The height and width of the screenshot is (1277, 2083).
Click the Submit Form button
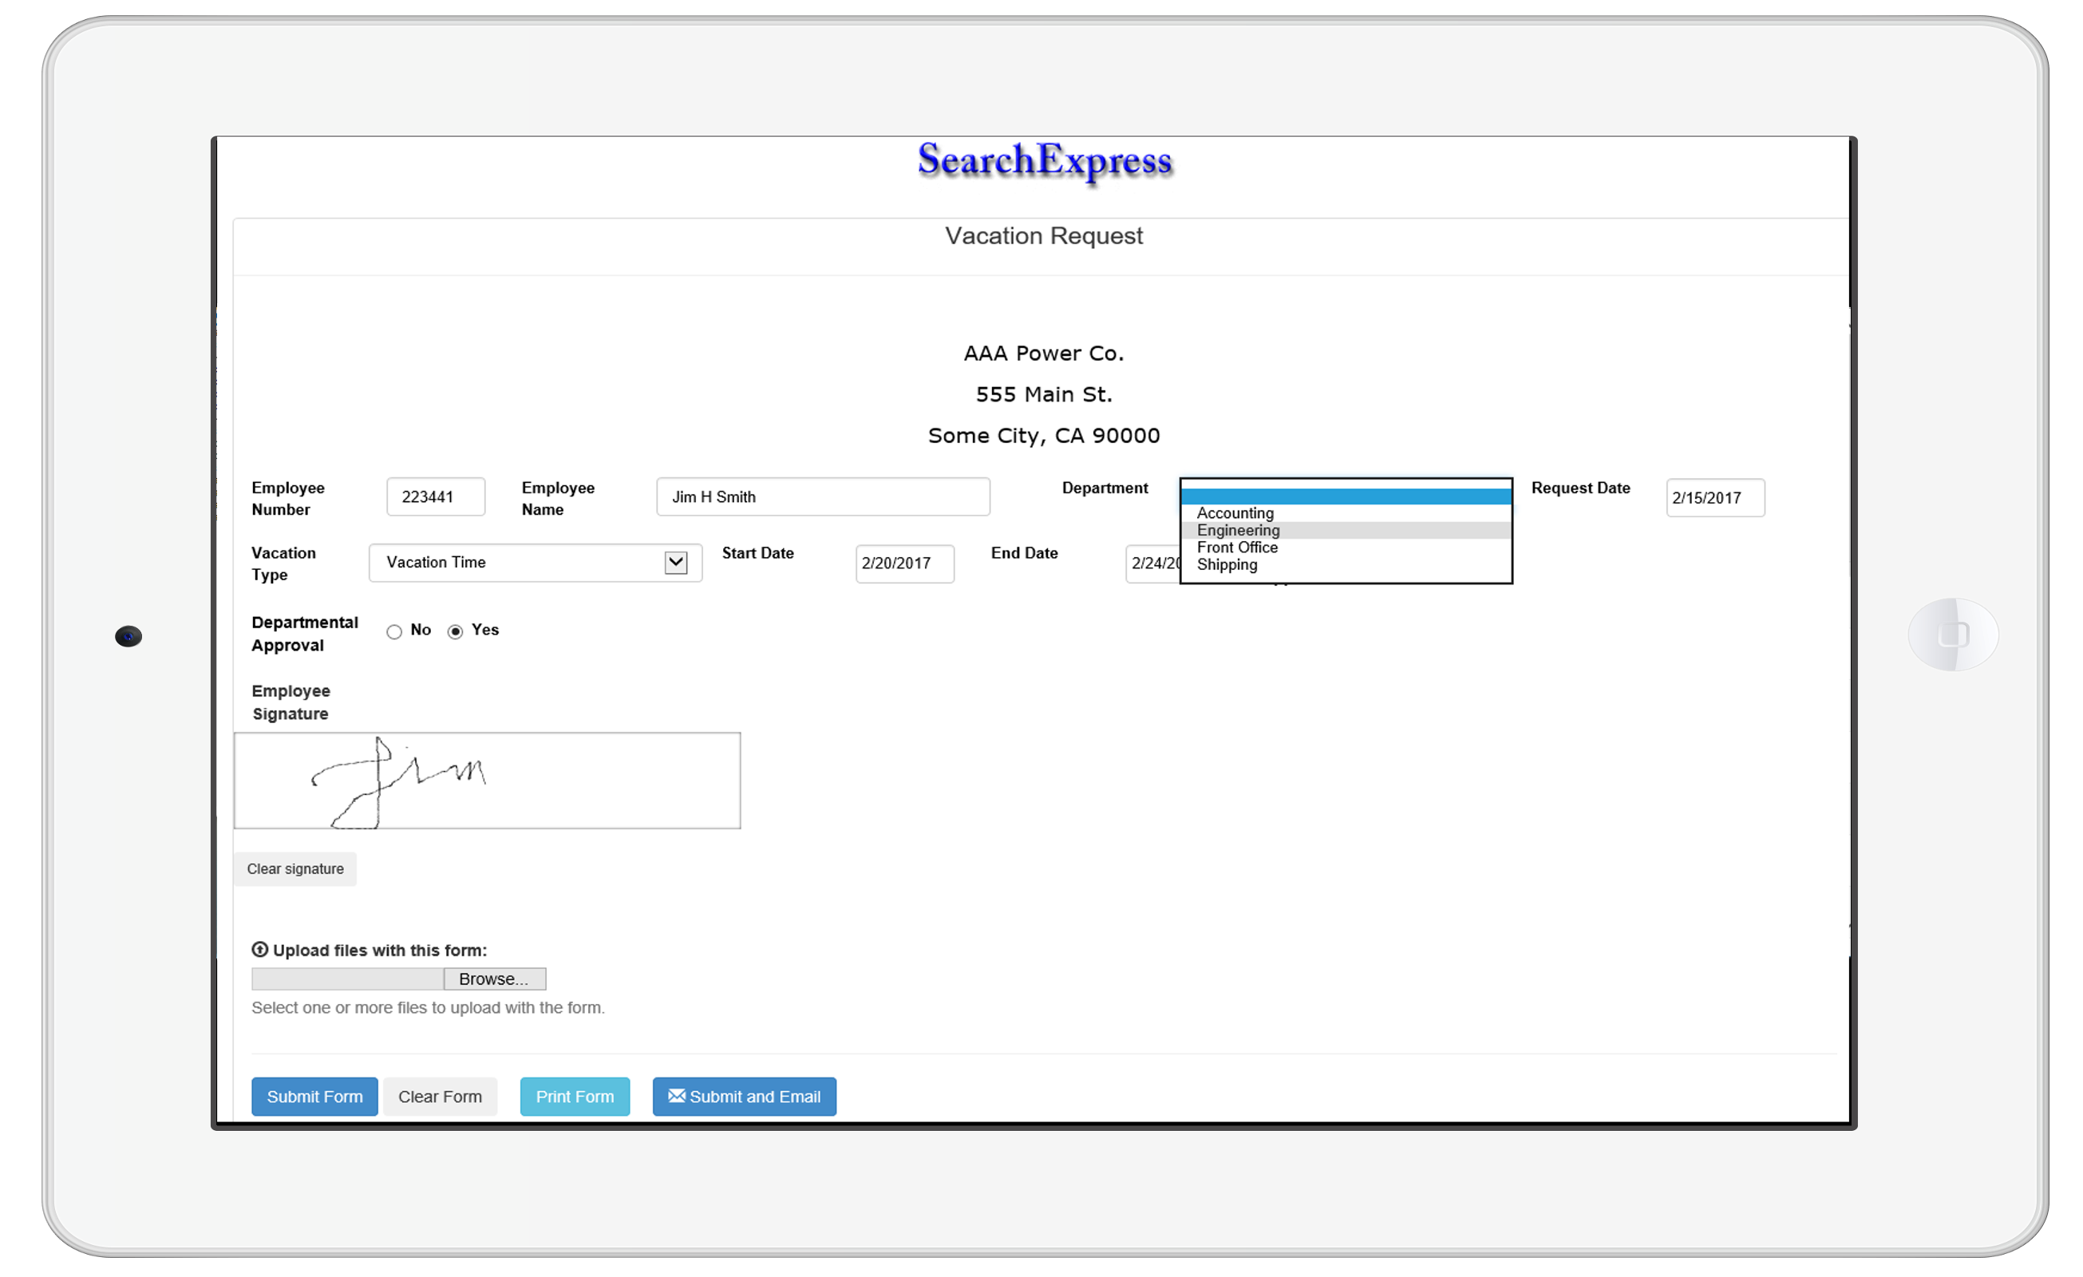click(x=314, y=1096)
